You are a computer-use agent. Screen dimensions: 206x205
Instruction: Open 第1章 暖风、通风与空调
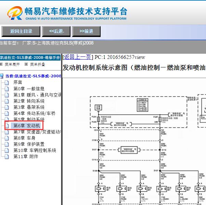click(37, 95)
